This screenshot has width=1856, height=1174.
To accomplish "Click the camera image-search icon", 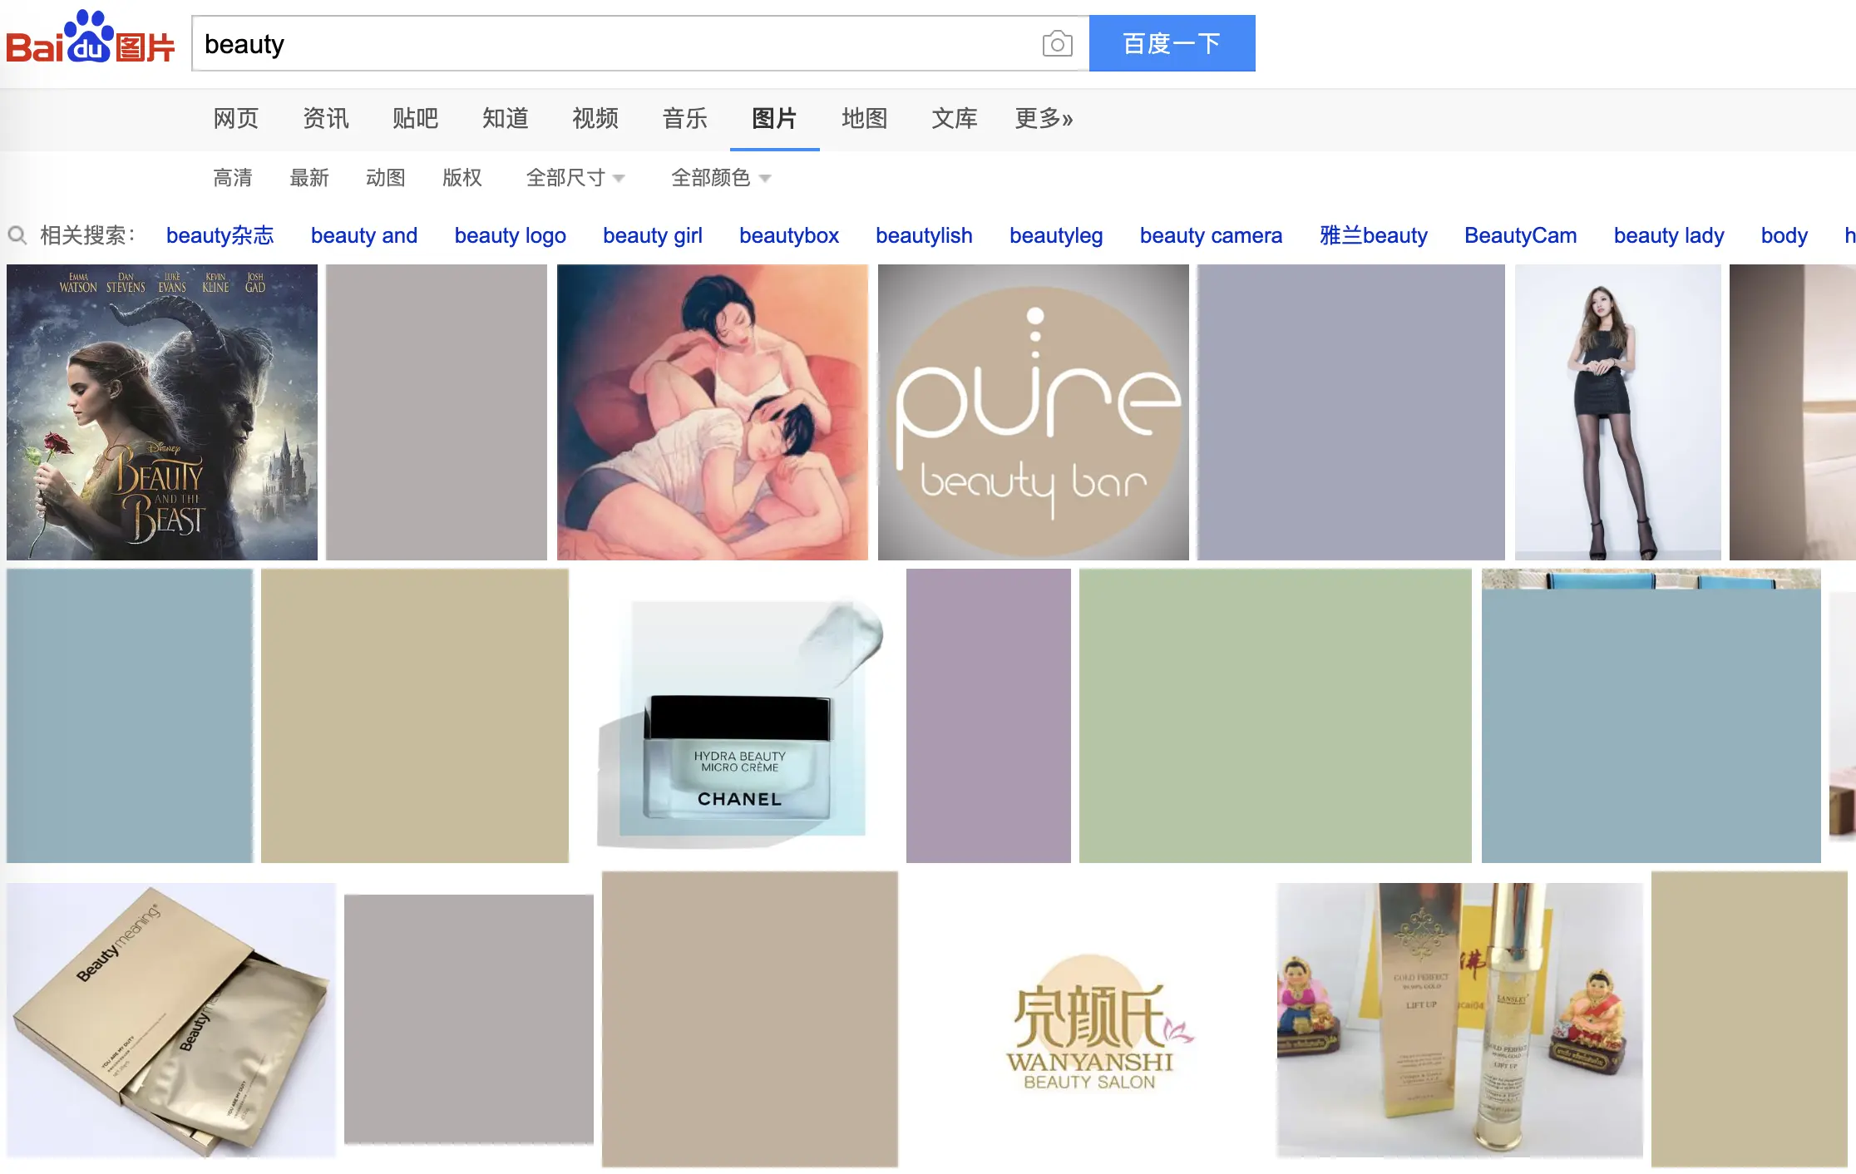I will 1057,43.
